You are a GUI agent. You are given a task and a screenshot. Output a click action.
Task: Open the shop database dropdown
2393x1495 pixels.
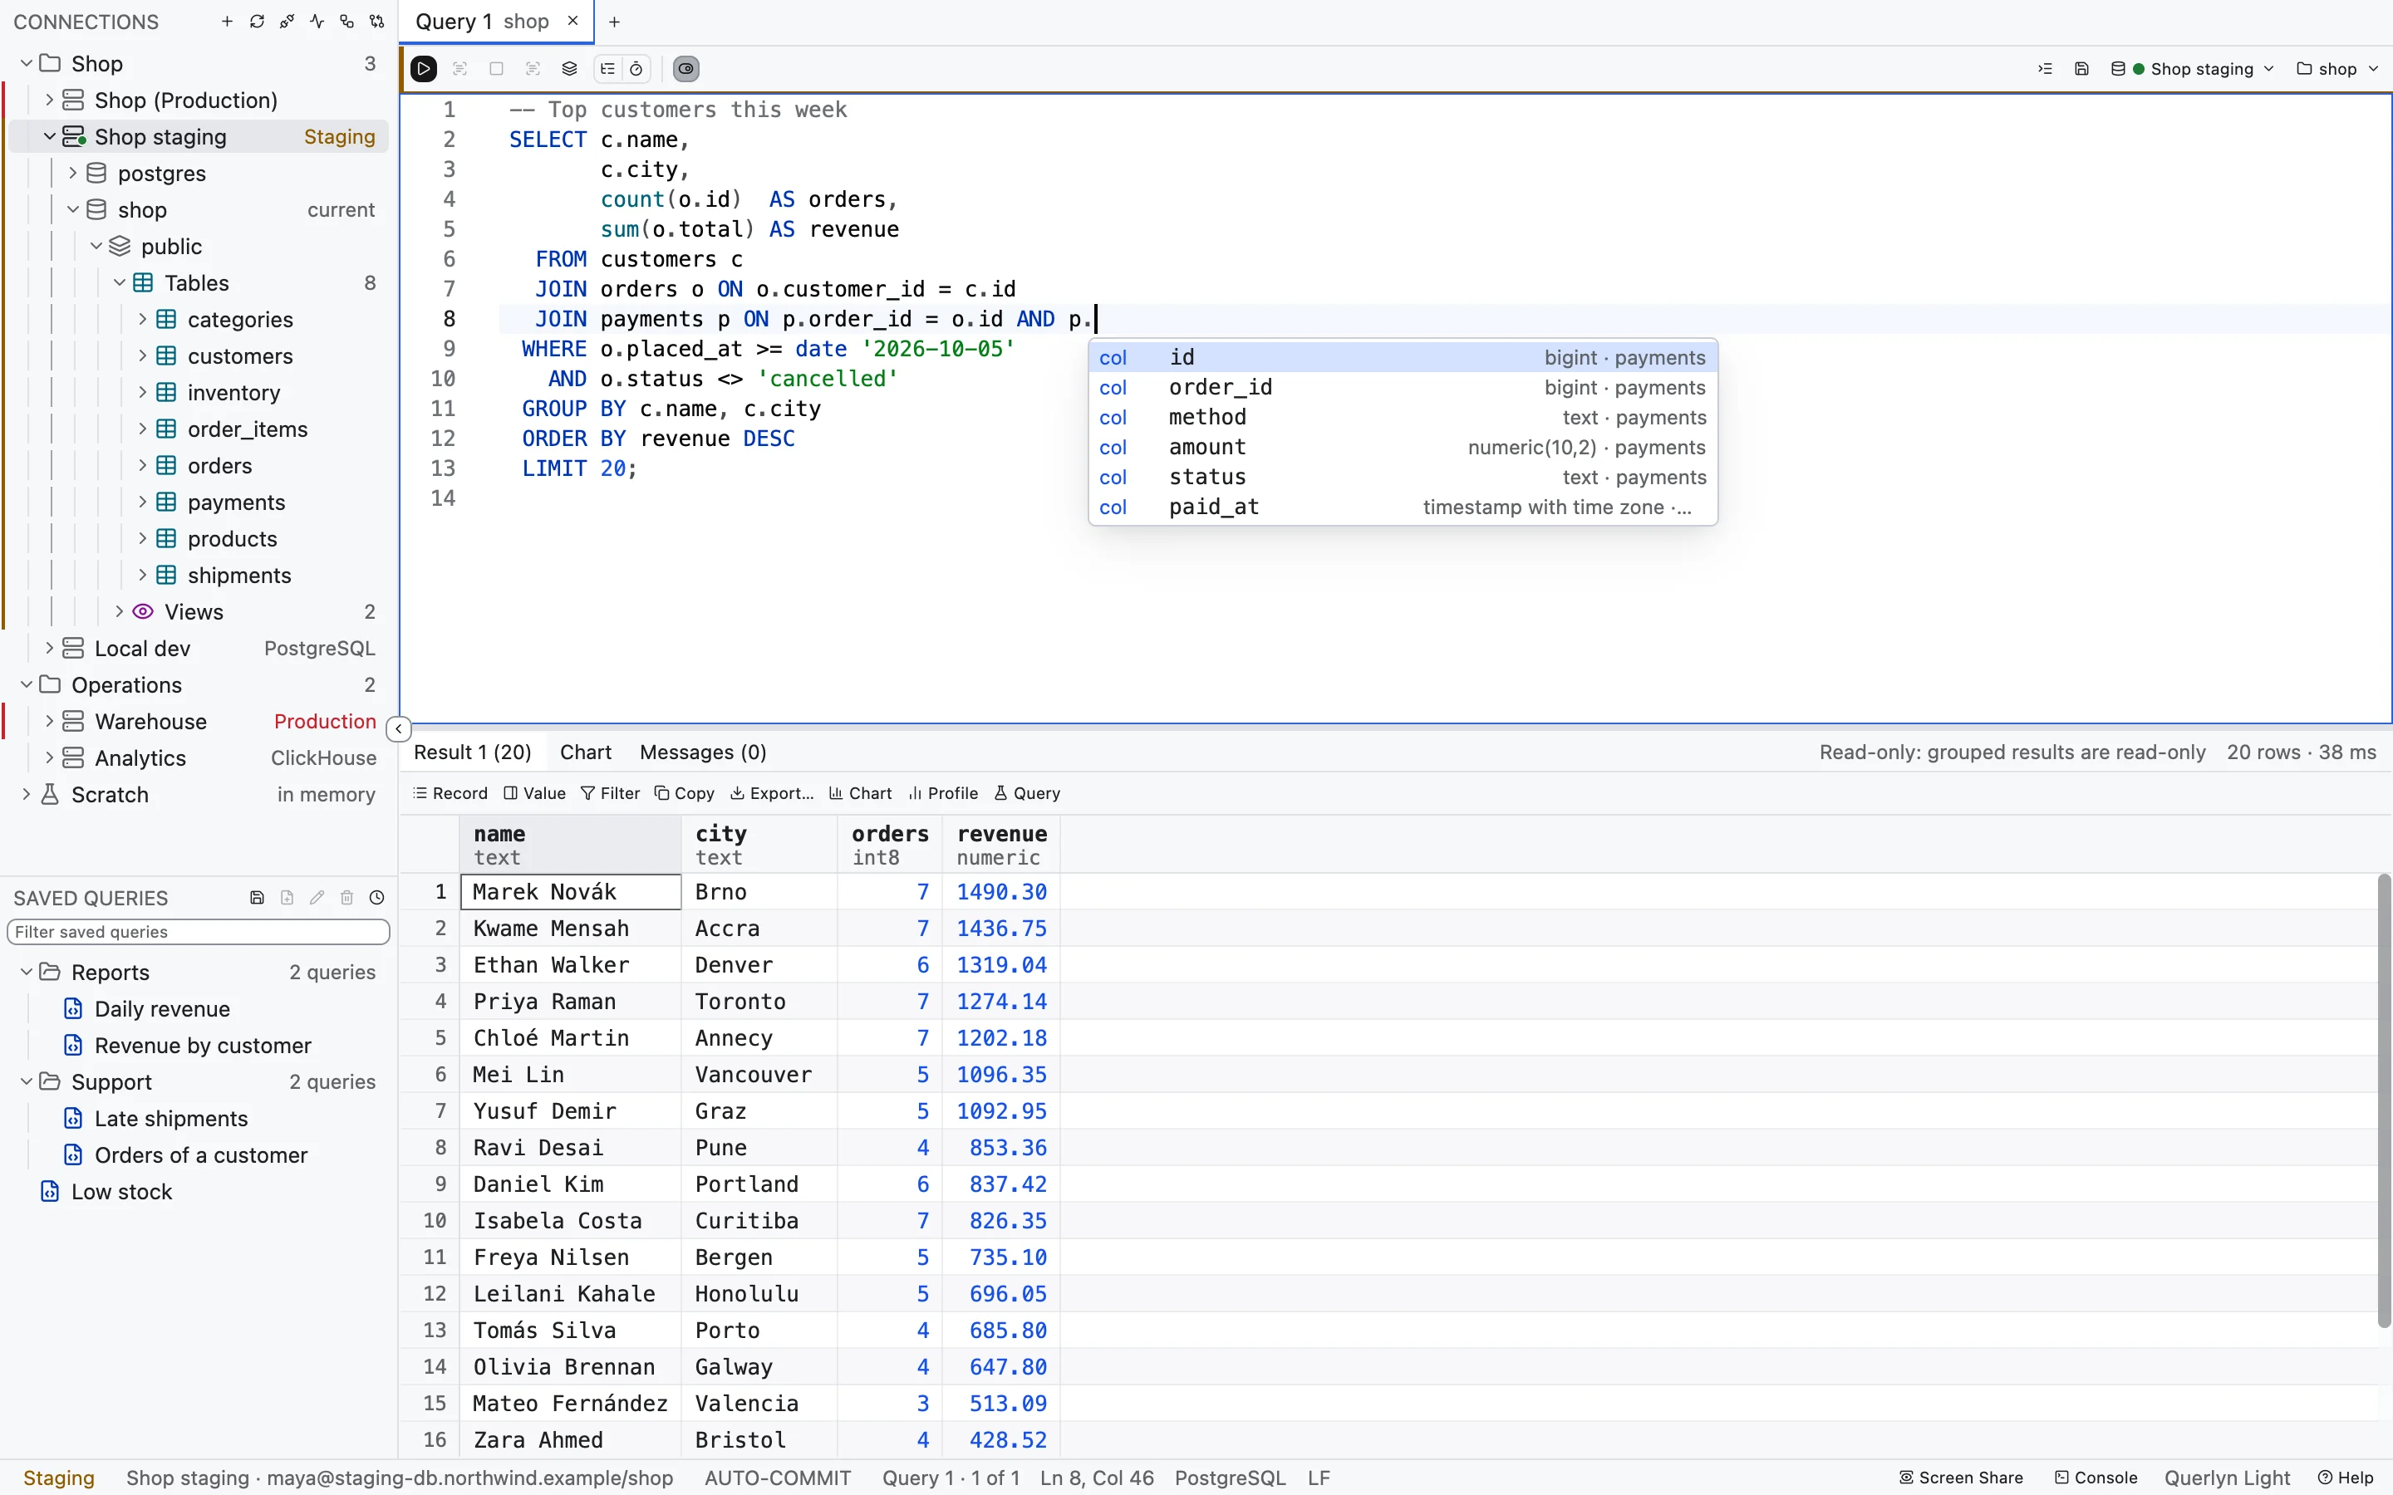click(2337, 68)
